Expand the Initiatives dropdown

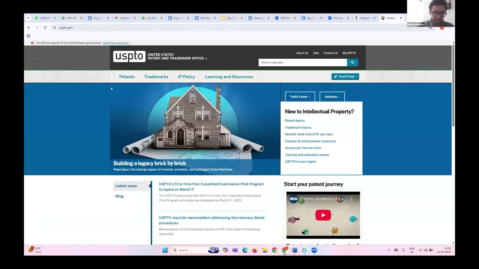pos(332,97)
